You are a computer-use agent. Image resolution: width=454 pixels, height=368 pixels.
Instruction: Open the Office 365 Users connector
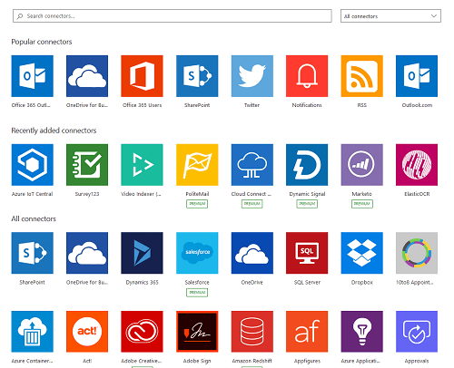point(142,76)
